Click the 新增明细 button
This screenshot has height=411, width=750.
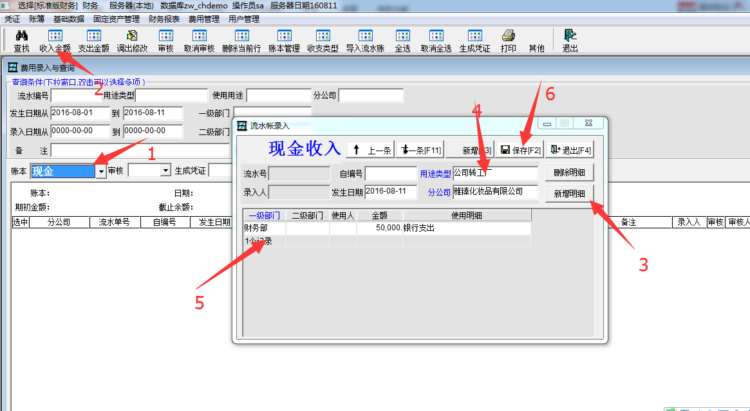point(569,194)
